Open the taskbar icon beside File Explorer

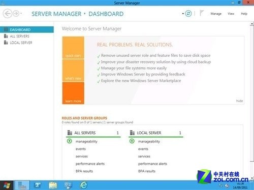68,185
